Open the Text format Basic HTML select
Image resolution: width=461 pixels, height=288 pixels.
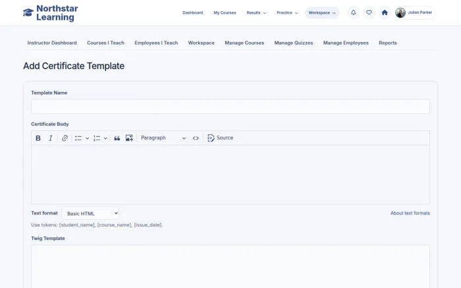click(x=90, y=214)
